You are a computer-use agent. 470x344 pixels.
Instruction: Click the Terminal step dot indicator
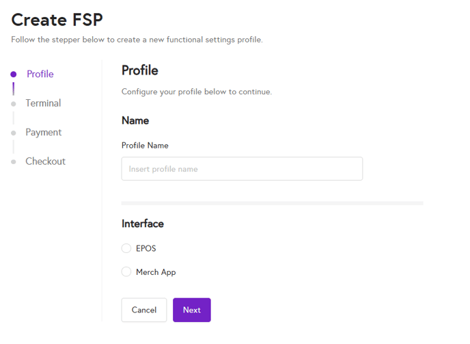14,104
